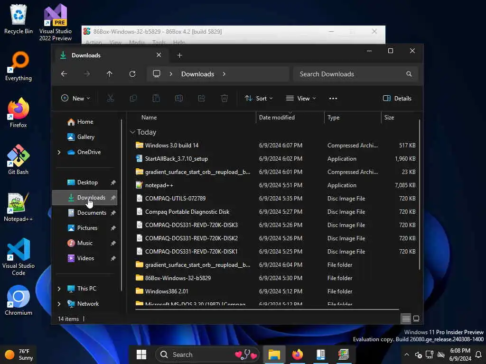The width and height of the screenshot is (486, 364).
Task: Unpin Desktop from quick access
Action: [113, 182]
